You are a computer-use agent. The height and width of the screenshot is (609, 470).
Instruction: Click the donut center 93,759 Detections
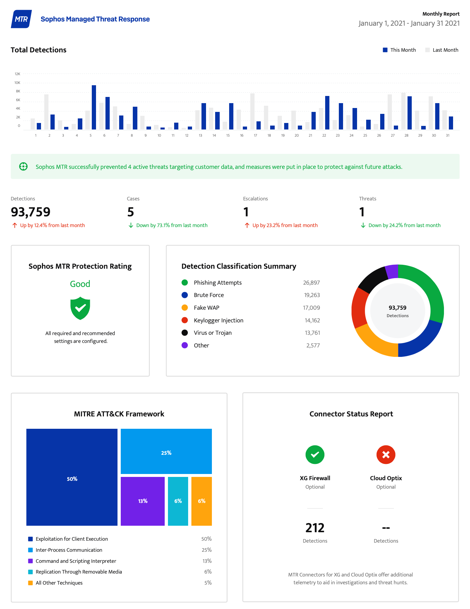(397, 311)
